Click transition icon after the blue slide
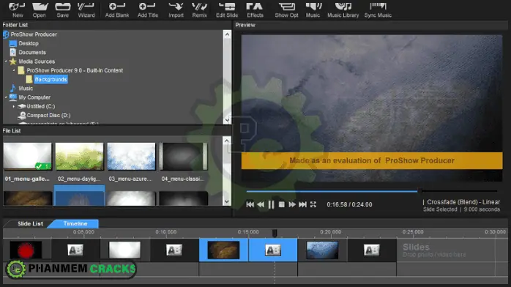The width and height of the screenshot is (511, 287). [x=371, y=250]
